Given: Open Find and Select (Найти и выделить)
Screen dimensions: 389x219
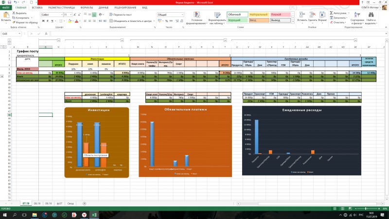Looking at the screenshot, I should [x=371, y=18].
